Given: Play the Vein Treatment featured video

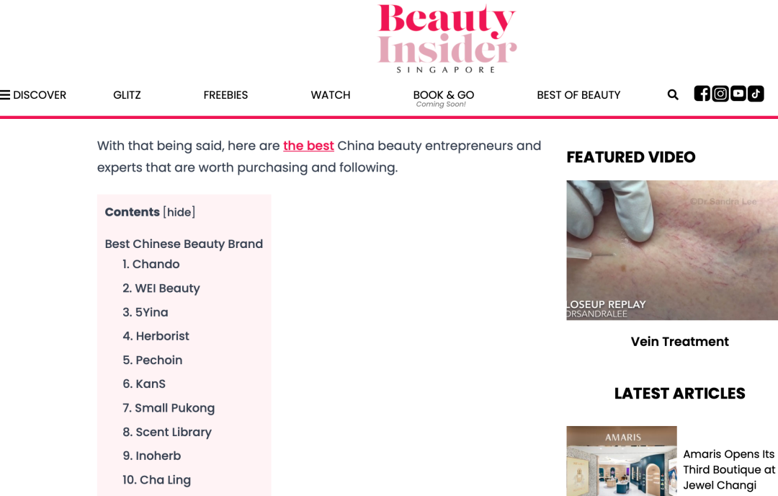Looking at the screenshot, I should 672,250.
